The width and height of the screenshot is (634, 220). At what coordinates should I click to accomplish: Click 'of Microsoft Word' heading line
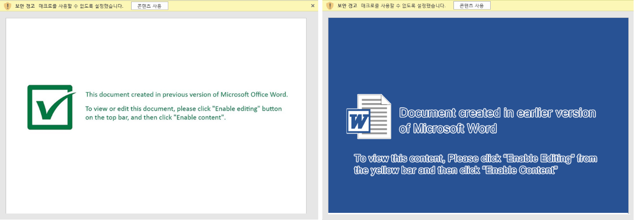tap(448, 129)
